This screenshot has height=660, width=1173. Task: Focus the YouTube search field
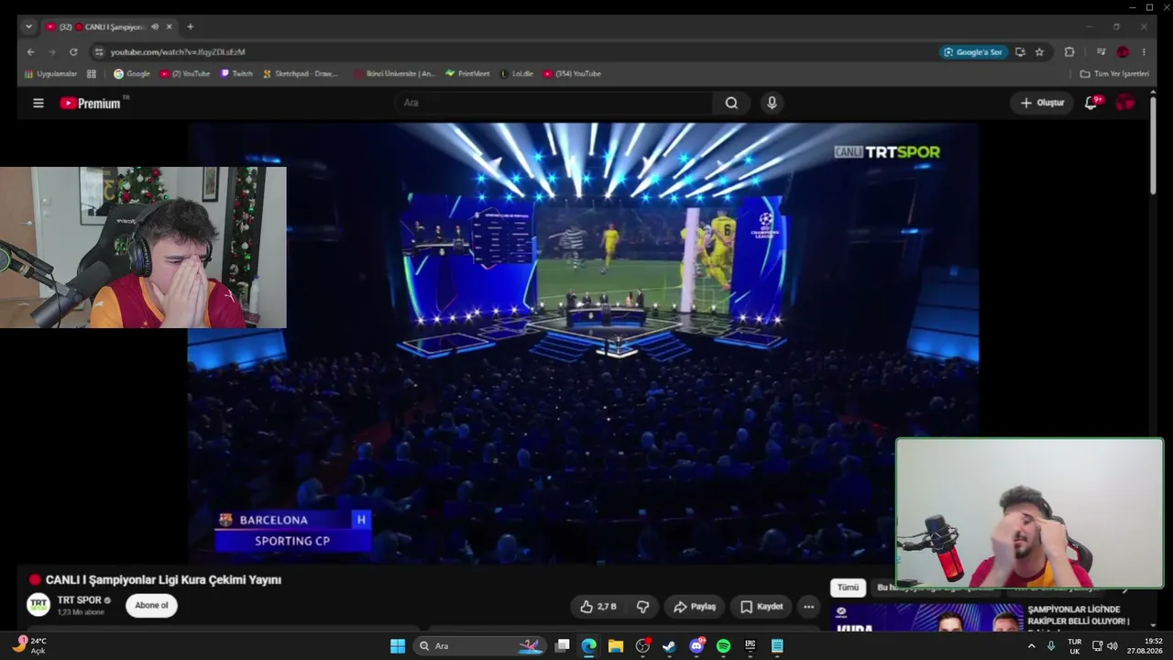coord(554,104)
